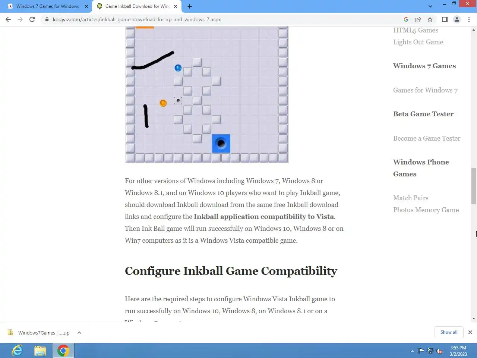Open the Match Pairs link
This screenshot has width=477, height=358.
tap(411, 198)
